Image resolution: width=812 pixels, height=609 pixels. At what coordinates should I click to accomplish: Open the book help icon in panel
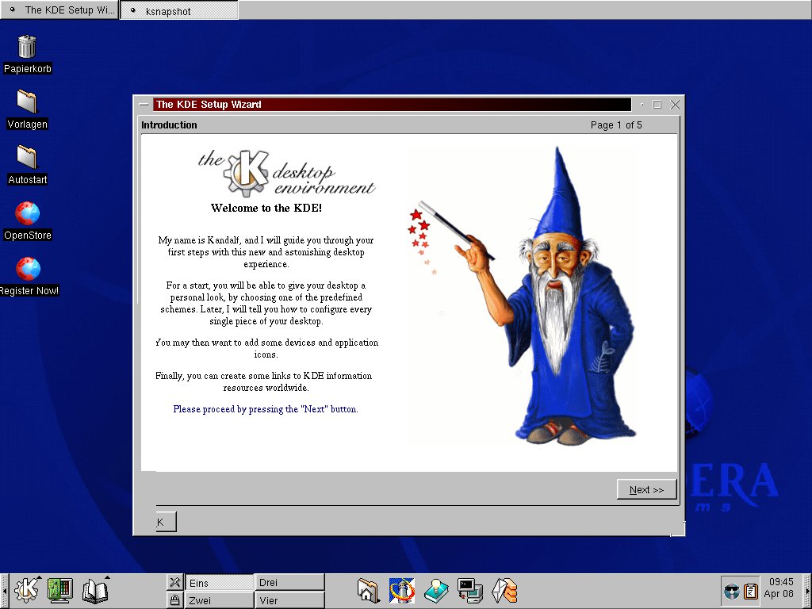click(x=95, y=590)
